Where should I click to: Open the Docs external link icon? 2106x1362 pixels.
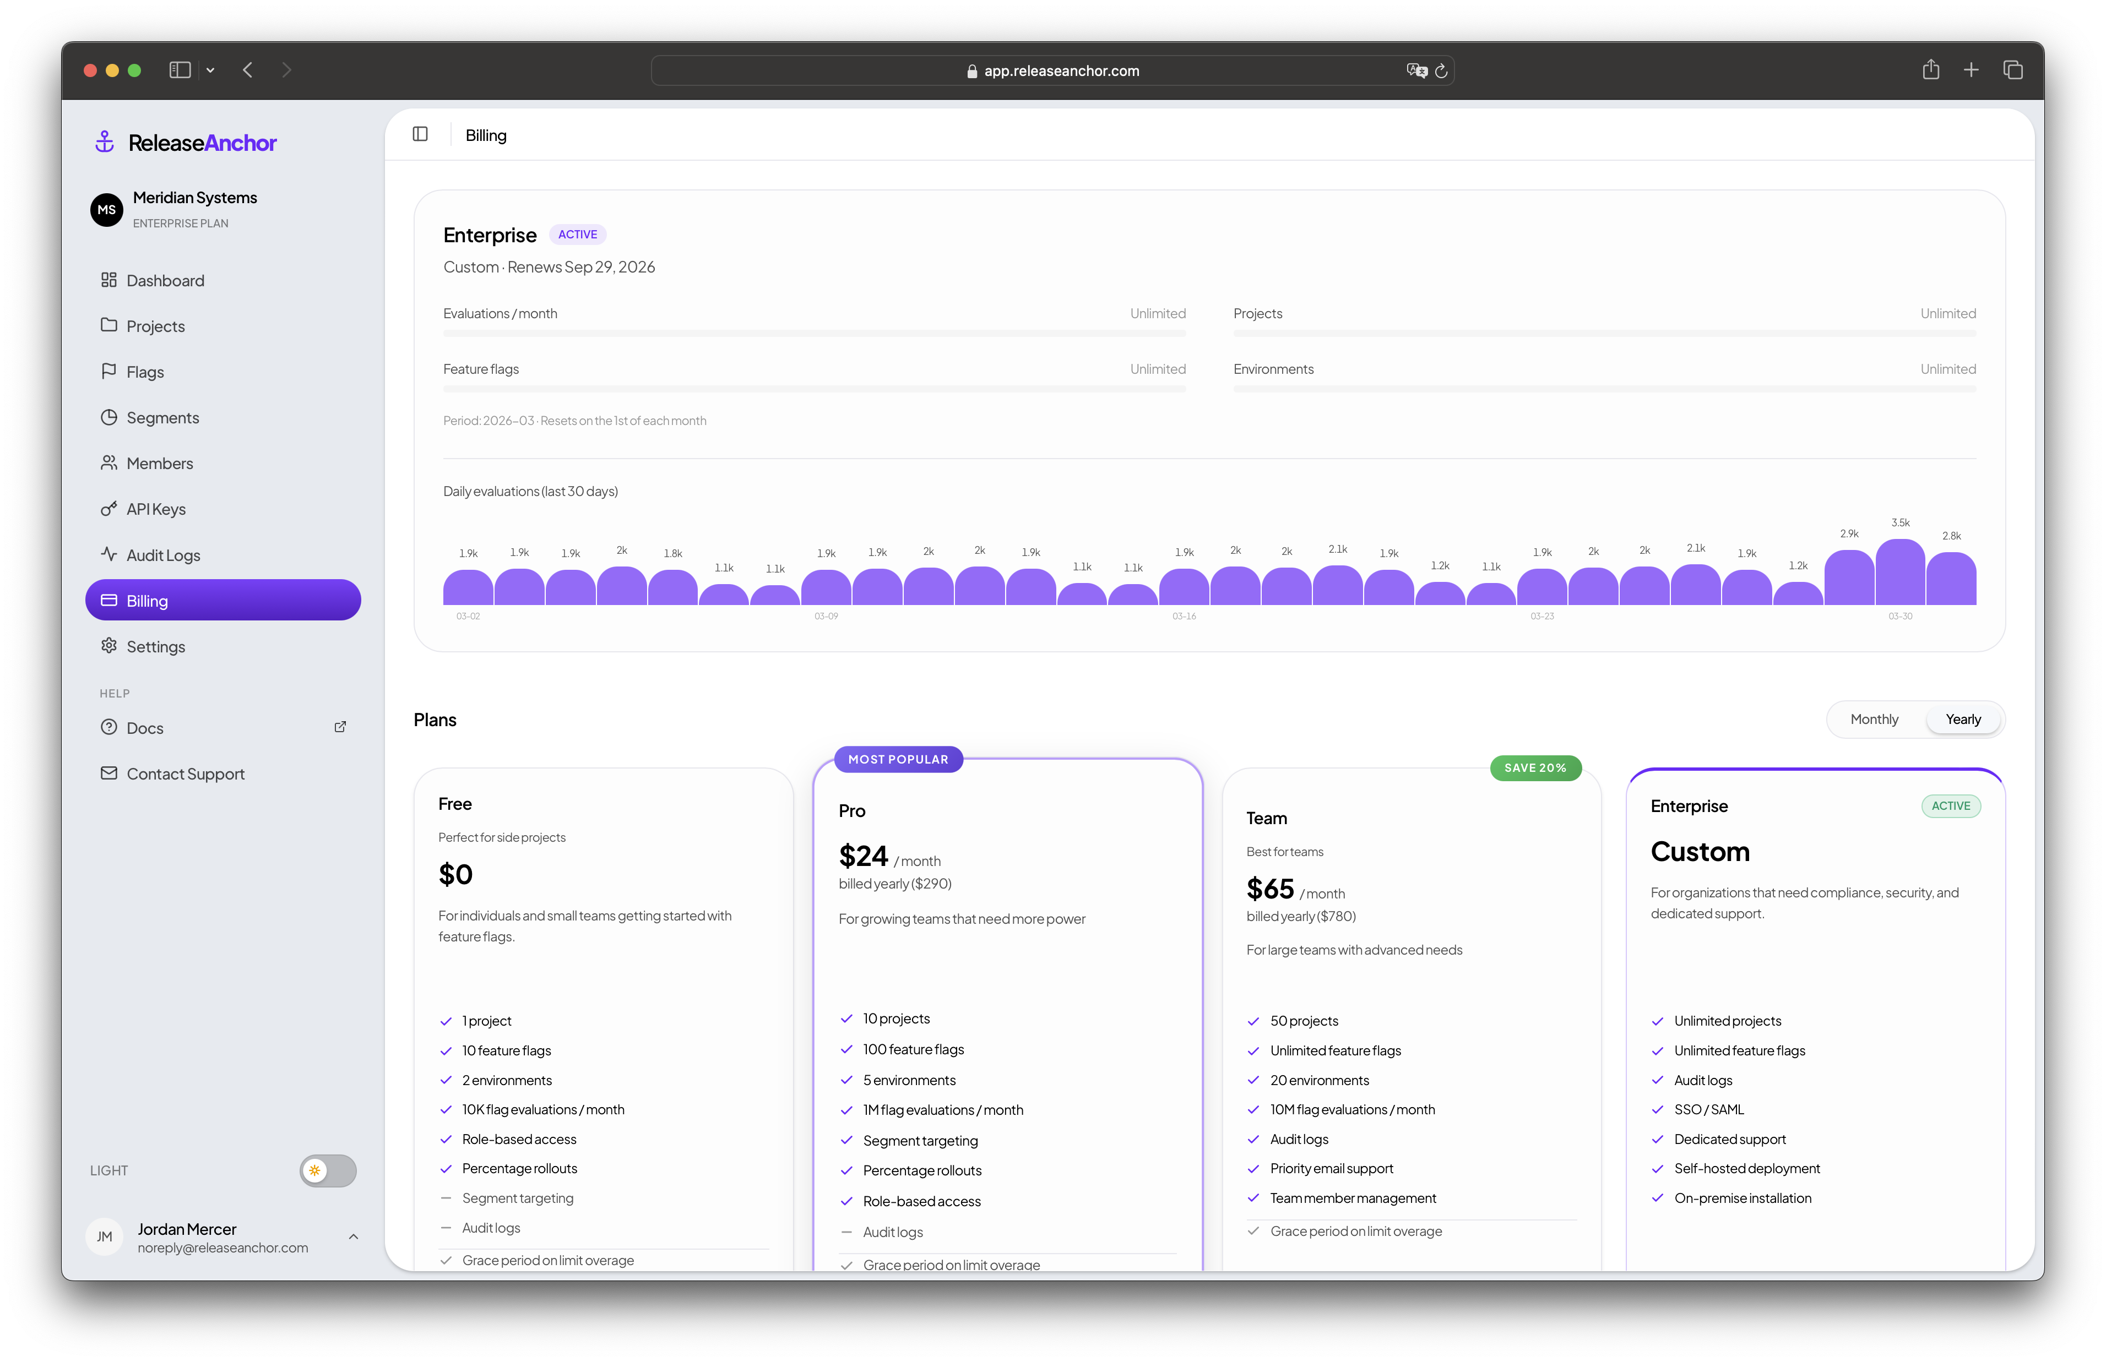pyautogui.click(x=340, y=727)
